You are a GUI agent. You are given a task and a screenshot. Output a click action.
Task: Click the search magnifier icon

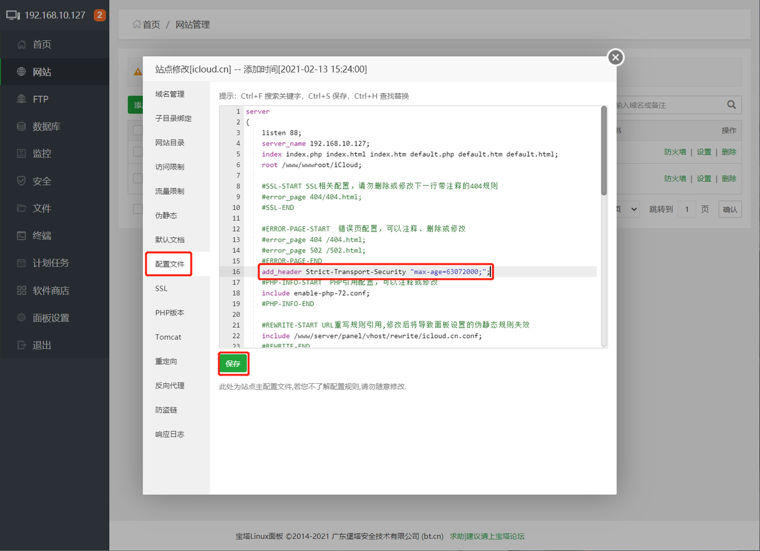click(x=731, y=105)
